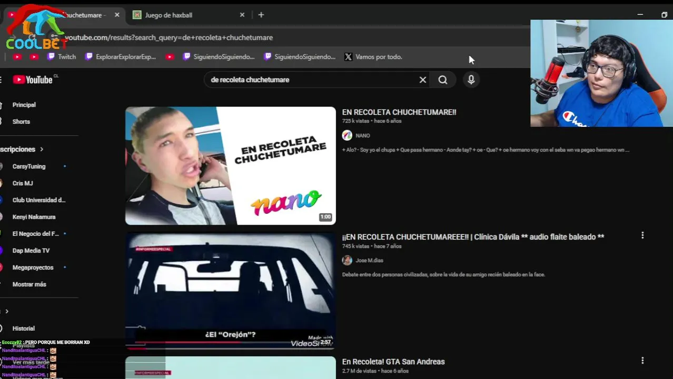Open the first SiguiendoSiguiendo... bookmark
673x379 pixels.
pyautogui.click(x=219, y=57)
